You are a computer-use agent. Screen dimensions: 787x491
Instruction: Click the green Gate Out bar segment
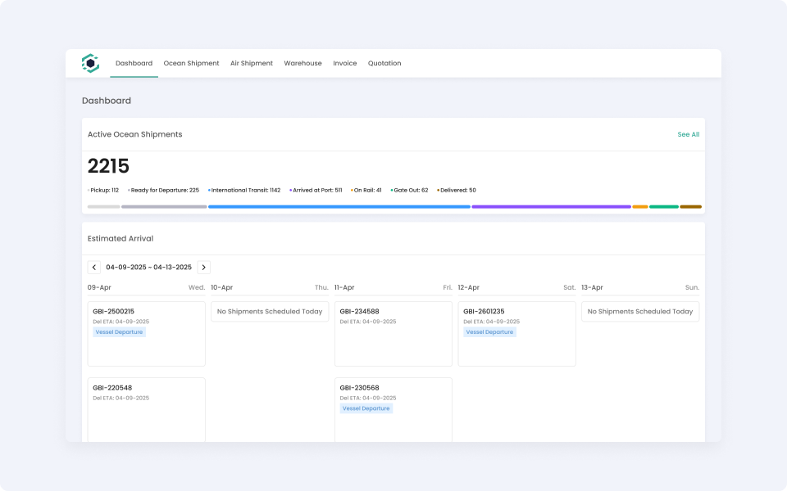pyautogui.click(x=664, y=206)
